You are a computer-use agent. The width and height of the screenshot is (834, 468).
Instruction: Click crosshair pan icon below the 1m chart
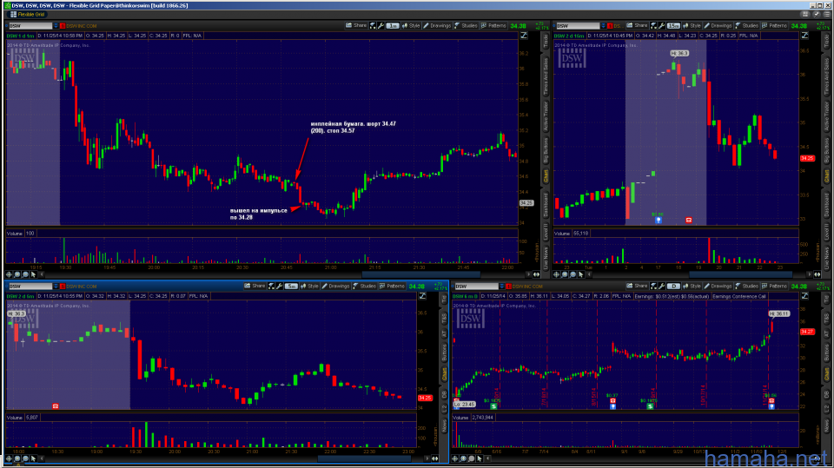(x=9, y=274)
